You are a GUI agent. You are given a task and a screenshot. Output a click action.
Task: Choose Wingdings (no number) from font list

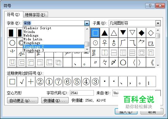click(x=54, y=43)
